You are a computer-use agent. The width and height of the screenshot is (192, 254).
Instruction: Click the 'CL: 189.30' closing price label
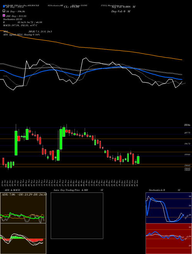(71, 7)
